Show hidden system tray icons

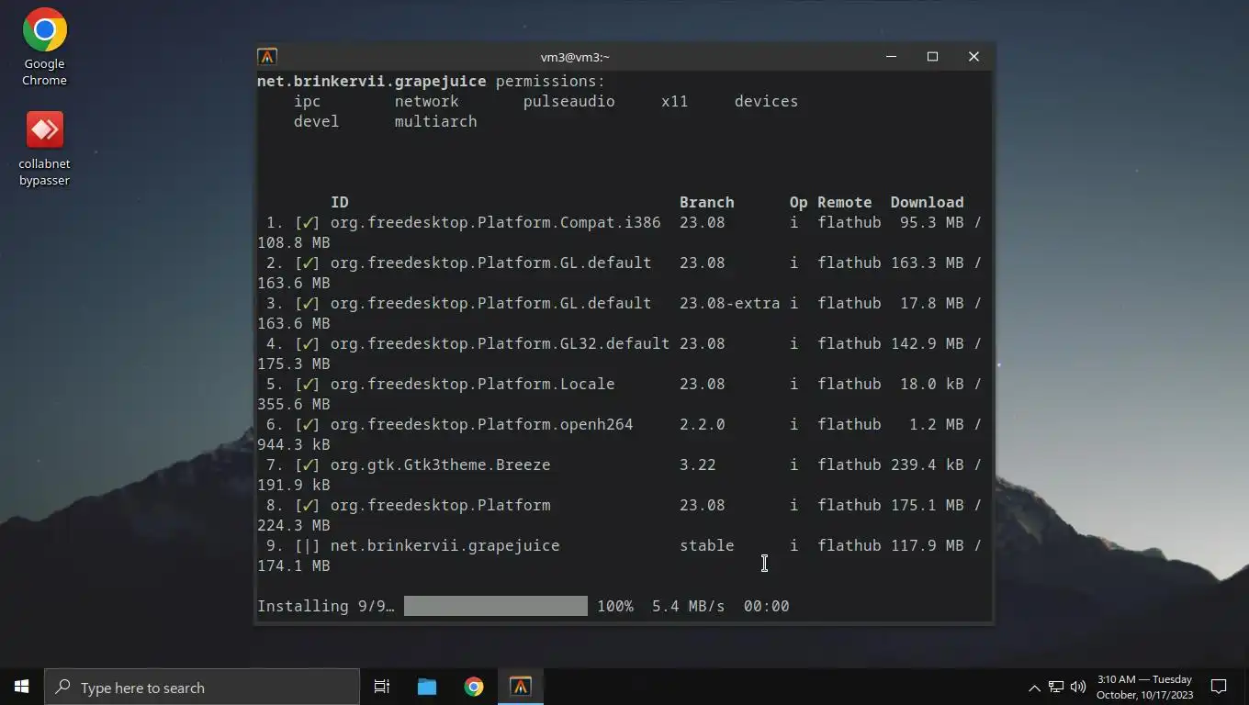(1034, 687)
